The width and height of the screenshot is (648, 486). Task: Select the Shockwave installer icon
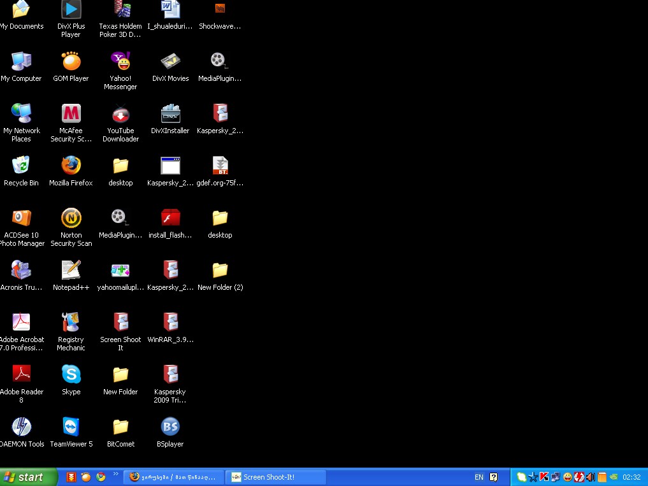coord(220,16)
